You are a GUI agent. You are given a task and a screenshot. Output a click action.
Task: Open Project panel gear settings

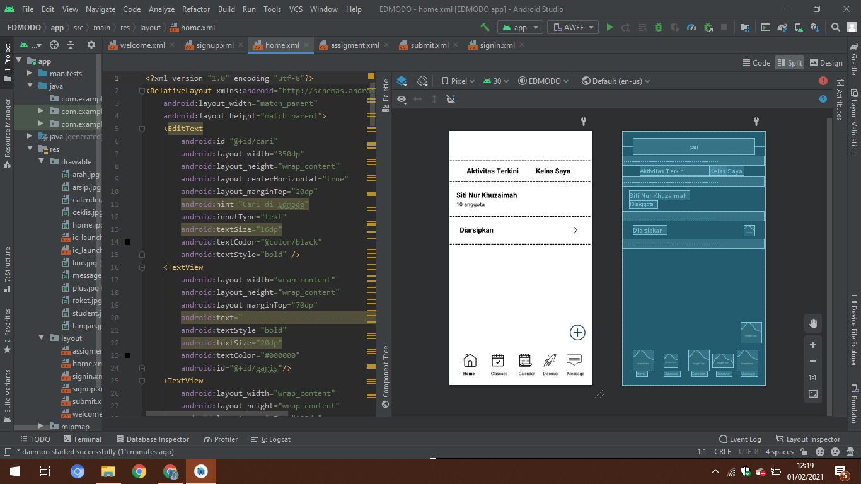point(91,45)
